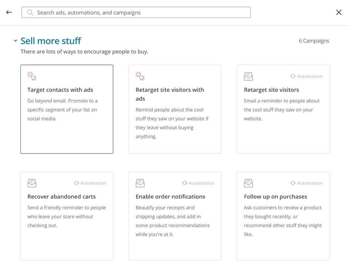Select the Retarget site visitors automation card
This screenshot has height=269, width=348.
(x=283, y=109)
